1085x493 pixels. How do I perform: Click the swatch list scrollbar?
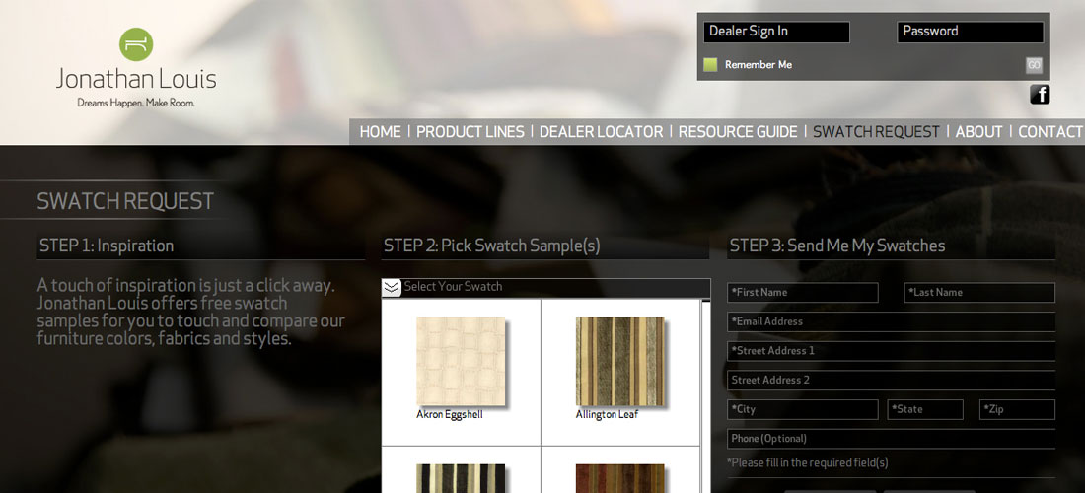click(x=706, y=395)
